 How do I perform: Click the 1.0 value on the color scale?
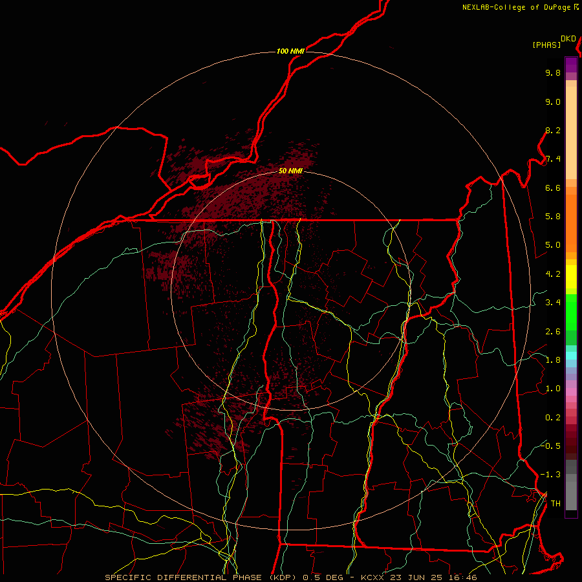point(553,389)
